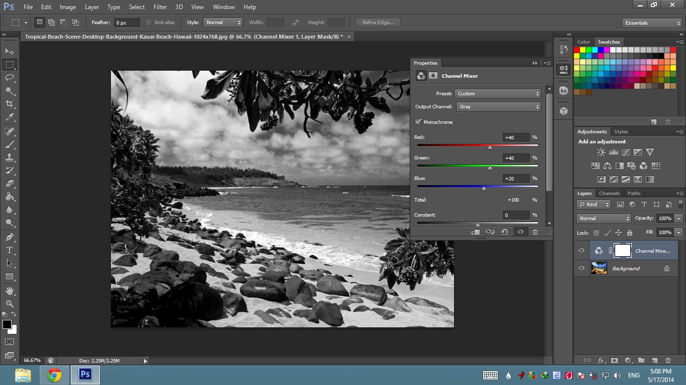Select the Move tool

pos(10,51)
